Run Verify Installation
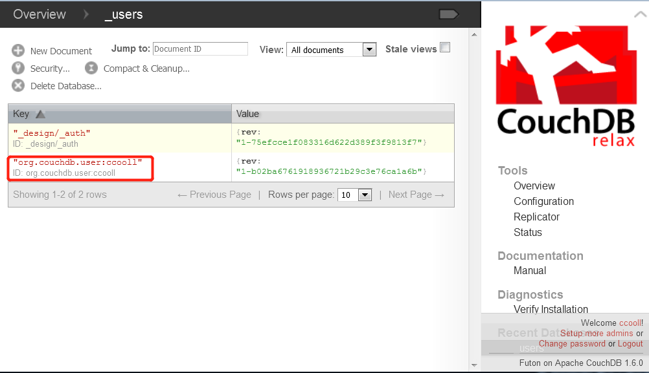Viewport: 649px width, 373px height. tap(551, 309)
